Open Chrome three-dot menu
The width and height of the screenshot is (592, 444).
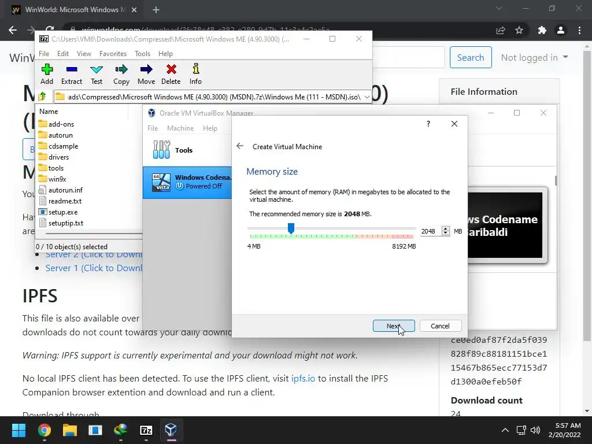point(579,30)
